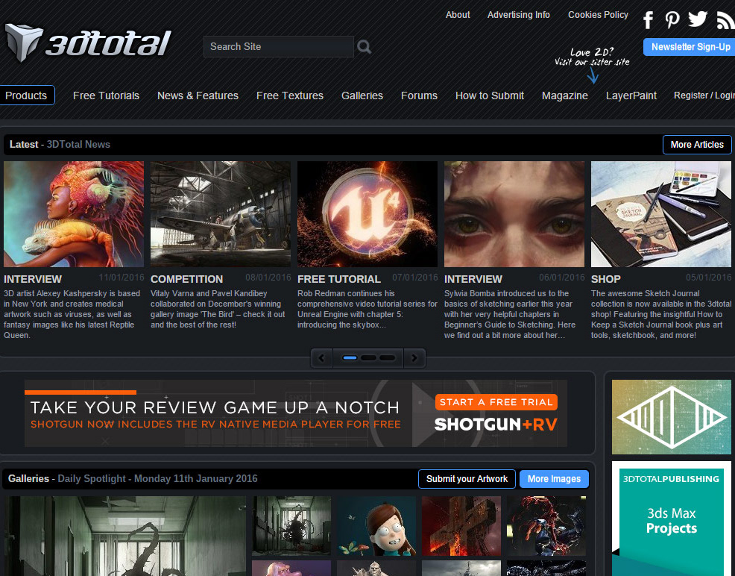The width and height of the screenshot is (735, 576).
Task: Open the Products menu
Action: [x=26, y=96]
